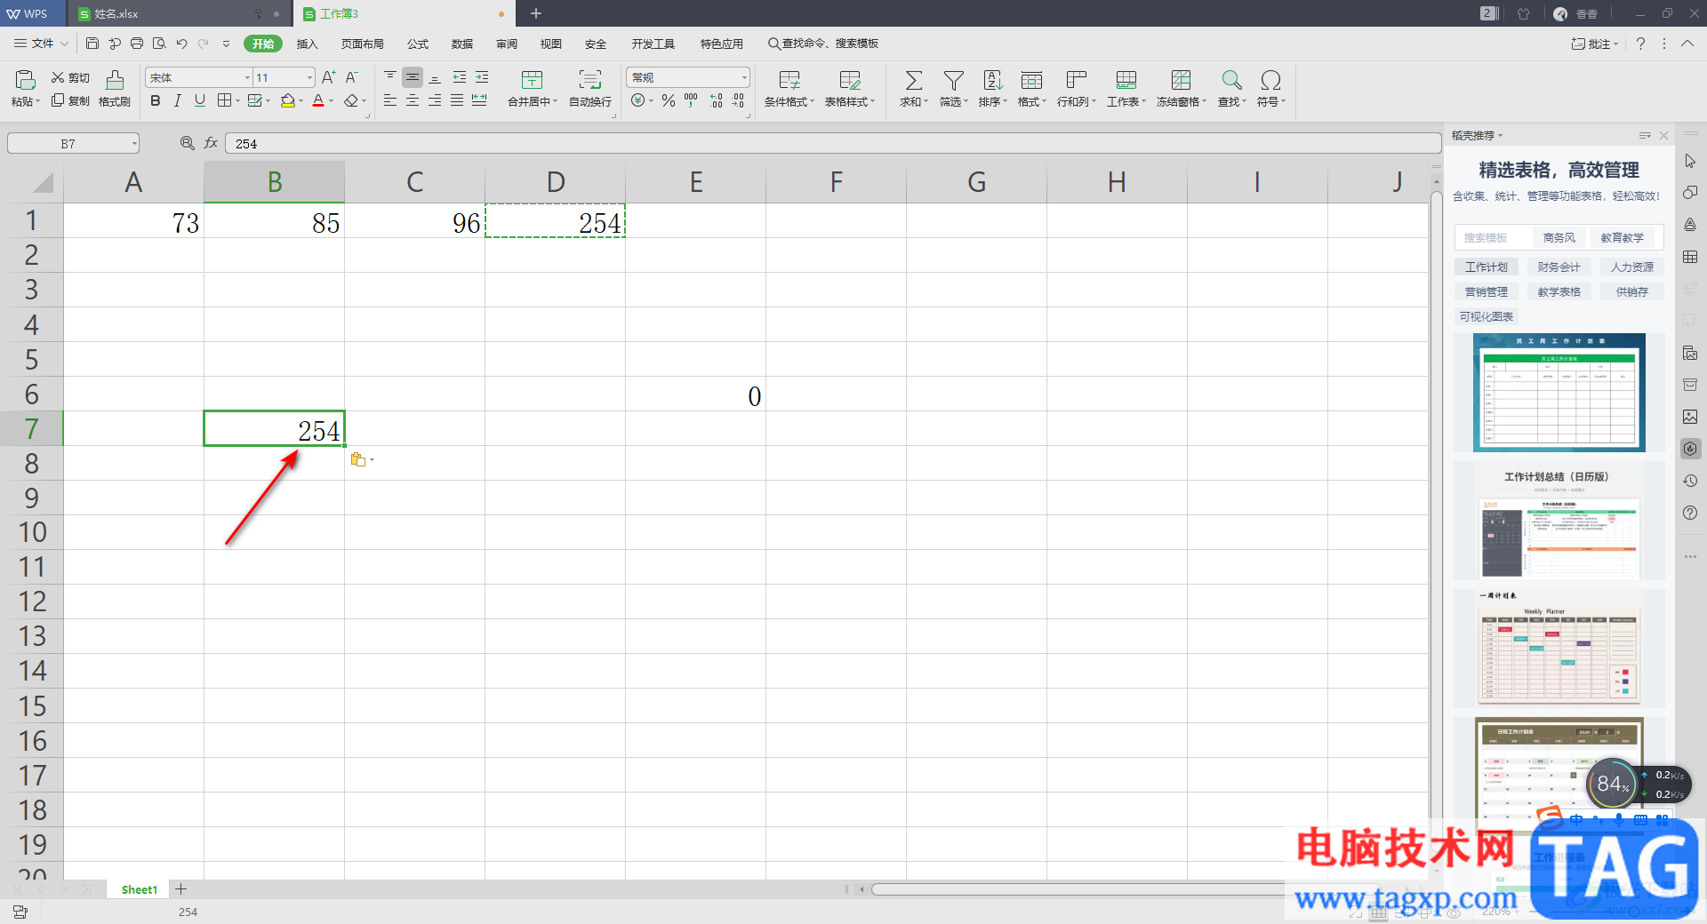The width and height of the screenshot is (1707, 924).
Task: Click the eraser clear-format icon
Action: tap(351, 101)
